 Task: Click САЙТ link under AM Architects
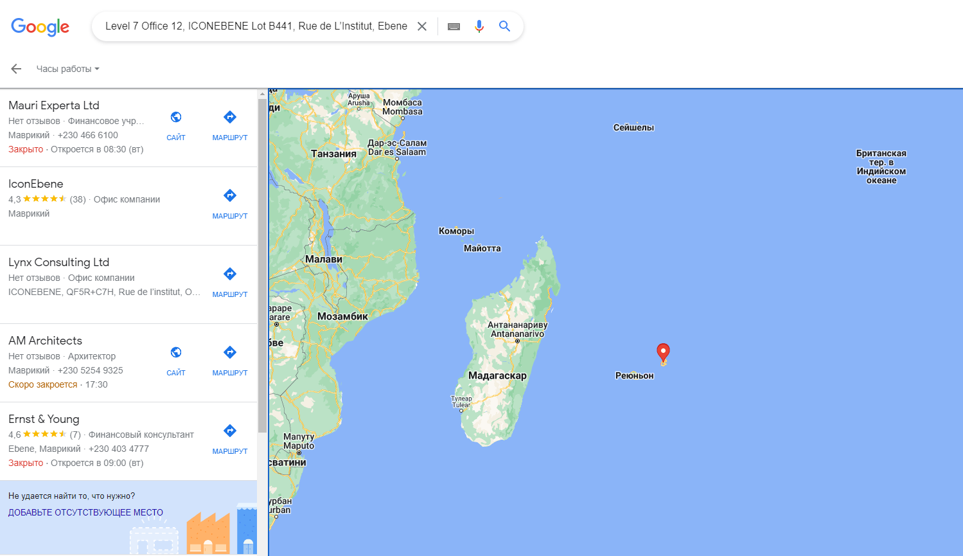click(x=176, y=373)
